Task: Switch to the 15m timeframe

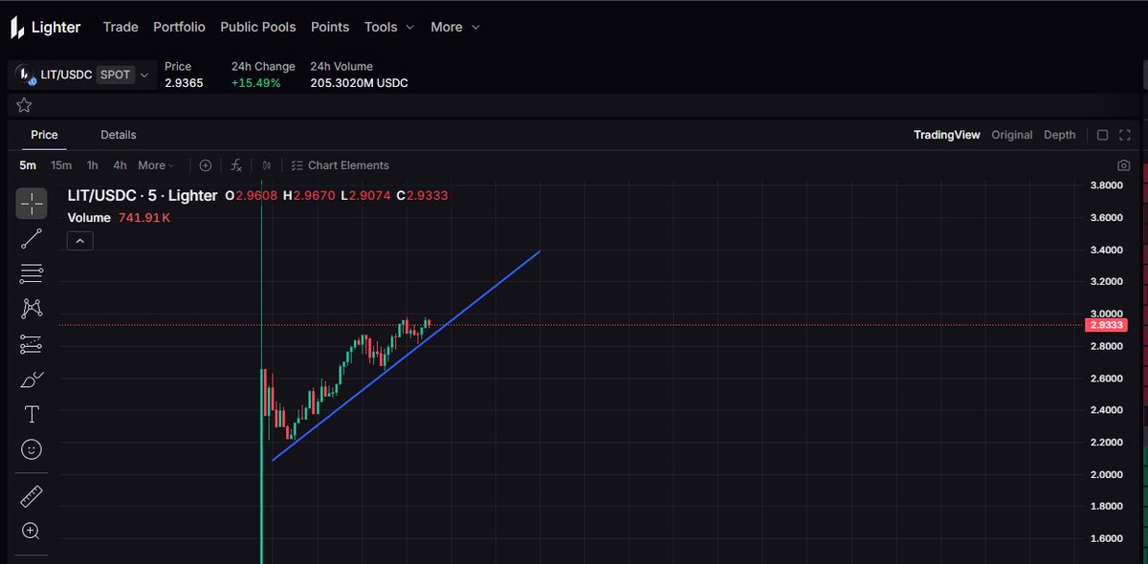Action: [61, 165]
